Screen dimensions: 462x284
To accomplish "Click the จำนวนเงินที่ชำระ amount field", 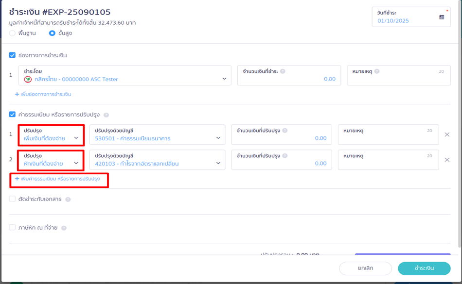I will click(x=289, y=79).
